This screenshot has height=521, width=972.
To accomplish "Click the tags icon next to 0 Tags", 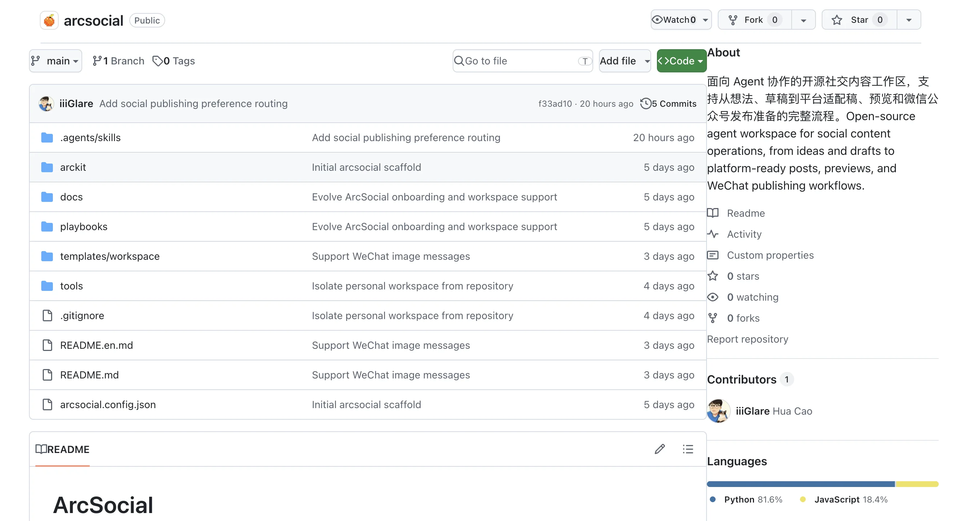I will 157,61.
